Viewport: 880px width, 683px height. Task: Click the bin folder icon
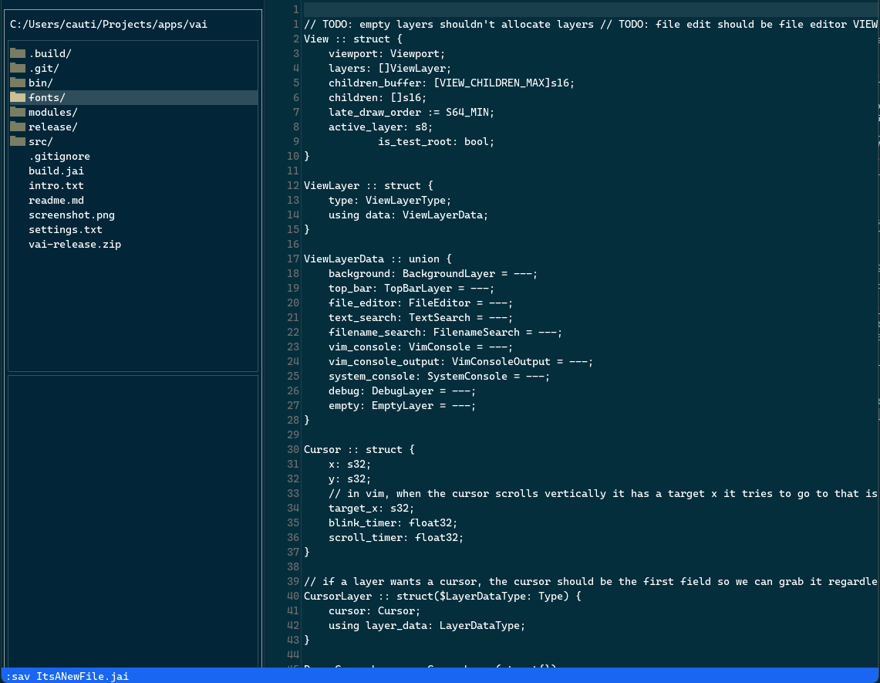[x=18, y=83]
